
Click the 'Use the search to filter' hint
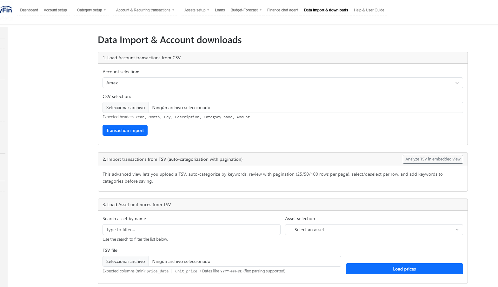[135, 239]
